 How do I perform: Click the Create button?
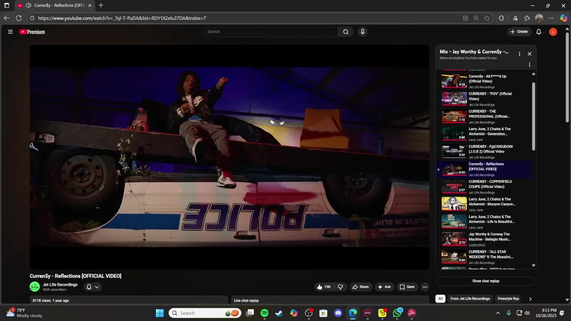519,32
